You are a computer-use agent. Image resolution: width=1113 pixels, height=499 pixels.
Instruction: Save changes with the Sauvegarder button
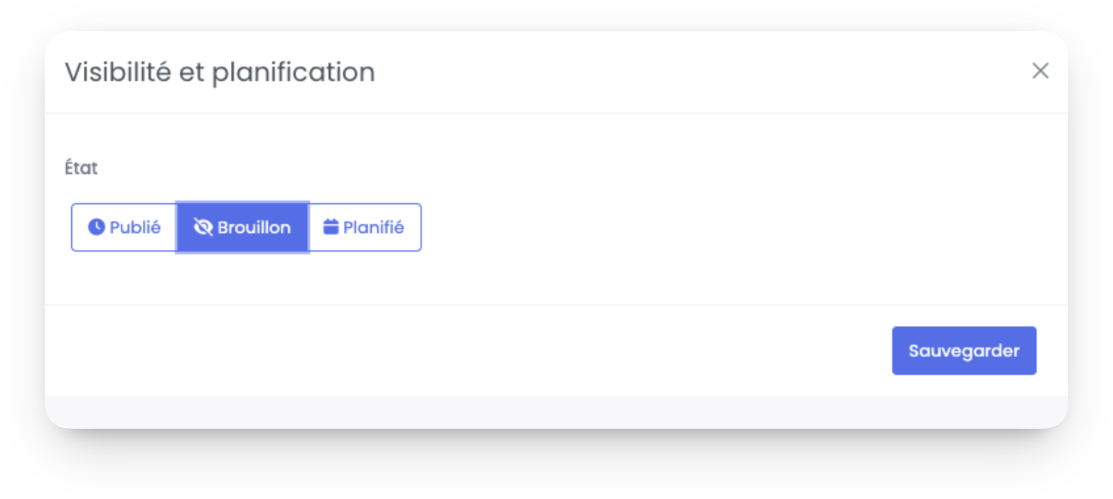pyautogui.click(x=964, y=351)
